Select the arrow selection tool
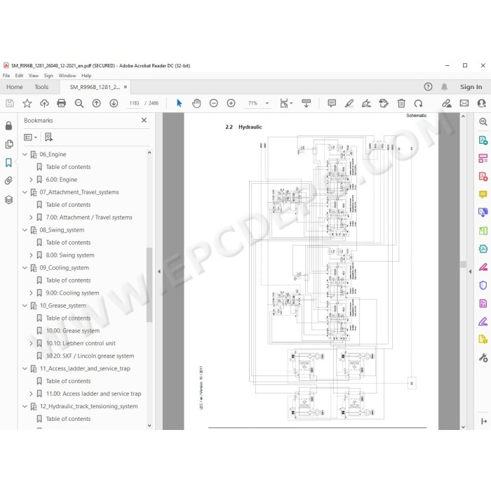The width and height of the screenshot is (491, 491). pyautogui.click(x=179, y=103)
